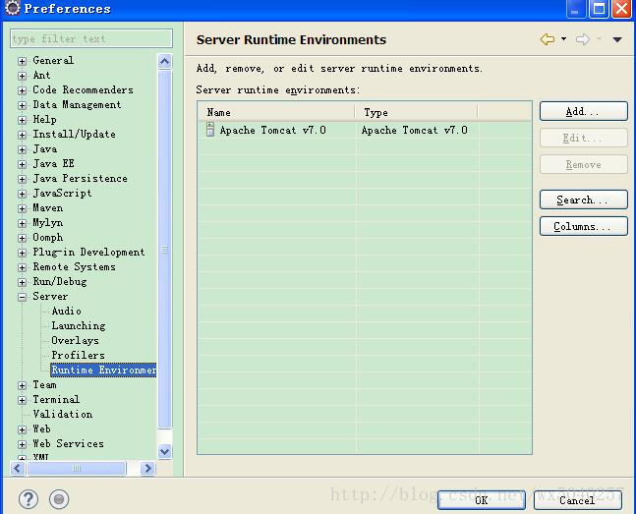Click the tree scrollbar down arrow
This screenshot has width=636, height=514.
click(165, 451)
